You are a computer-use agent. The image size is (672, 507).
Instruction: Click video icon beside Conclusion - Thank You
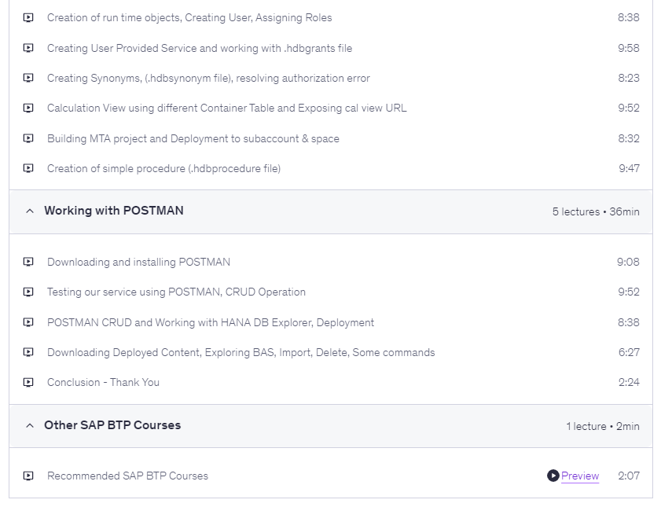28,382
